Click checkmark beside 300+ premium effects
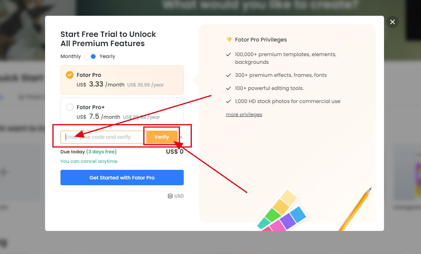 (228, 75)
